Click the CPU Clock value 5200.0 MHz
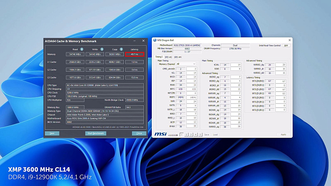 click(105, 93)
